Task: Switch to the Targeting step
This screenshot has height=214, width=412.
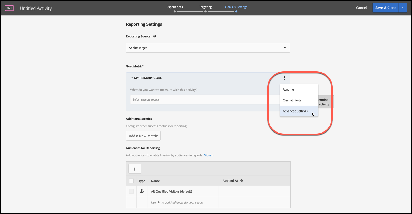Action: pyautogui.click(x=205, y=7)
